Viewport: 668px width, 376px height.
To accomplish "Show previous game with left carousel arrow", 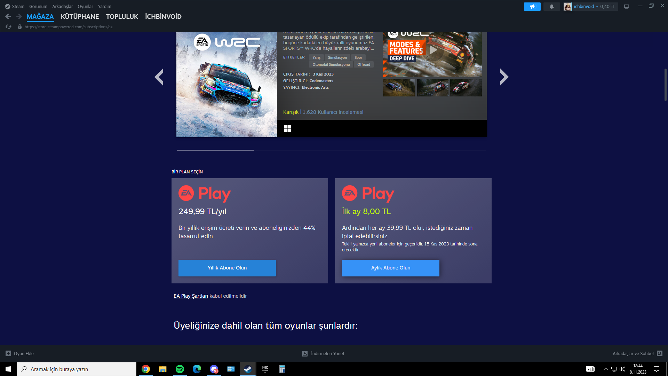I will (159, 77).
